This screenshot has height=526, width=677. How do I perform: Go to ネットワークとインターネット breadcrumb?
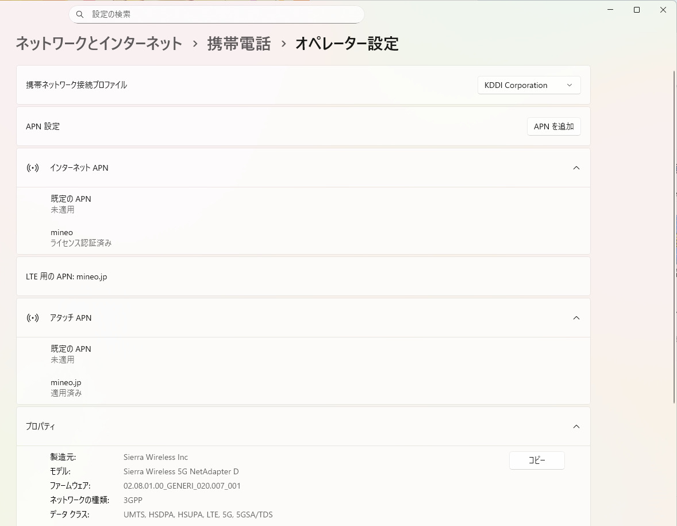point(99,44)
